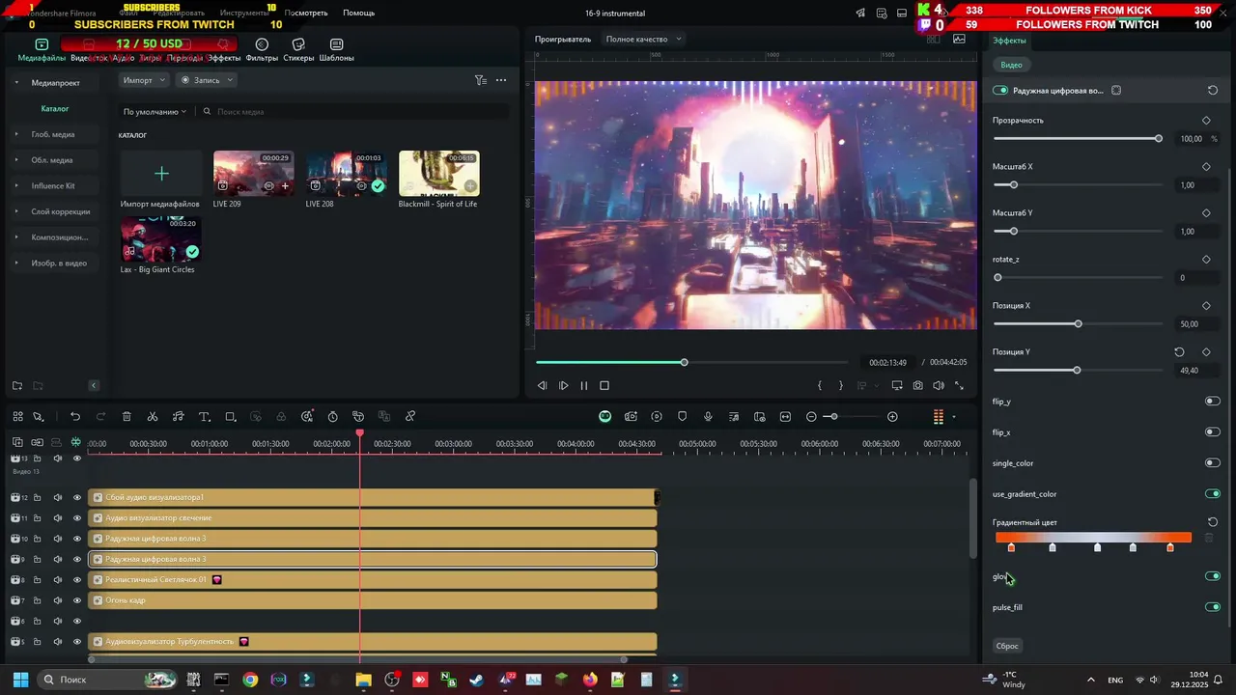Lock track 8 with lock icon
The height and width of the screenshot is (695, 1236).
(37, 580)
